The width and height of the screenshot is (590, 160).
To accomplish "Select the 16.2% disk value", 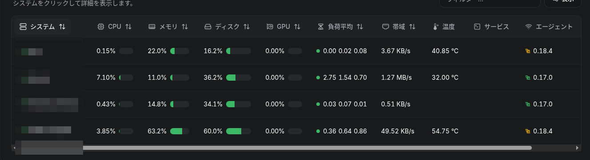I will coord(213,51).
